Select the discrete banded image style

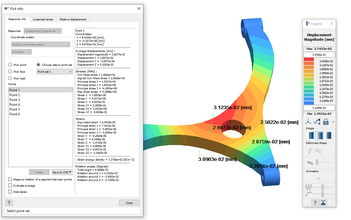tap(310, 135)
